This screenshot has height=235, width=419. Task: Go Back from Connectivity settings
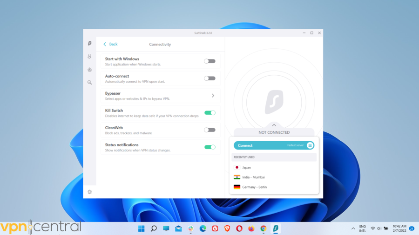click(x=110, y=44)
